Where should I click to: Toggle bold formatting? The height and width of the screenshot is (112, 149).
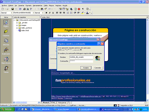pos(46,13)
